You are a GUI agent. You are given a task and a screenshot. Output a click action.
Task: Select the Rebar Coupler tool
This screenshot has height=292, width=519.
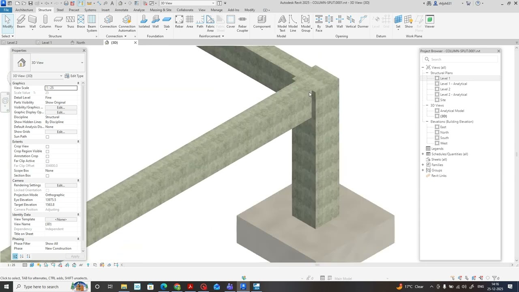coord(242,24)
